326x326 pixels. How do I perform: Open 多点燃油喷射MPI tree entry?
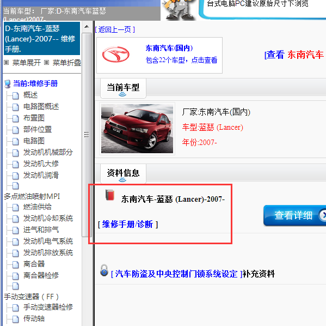coord(32,196)
